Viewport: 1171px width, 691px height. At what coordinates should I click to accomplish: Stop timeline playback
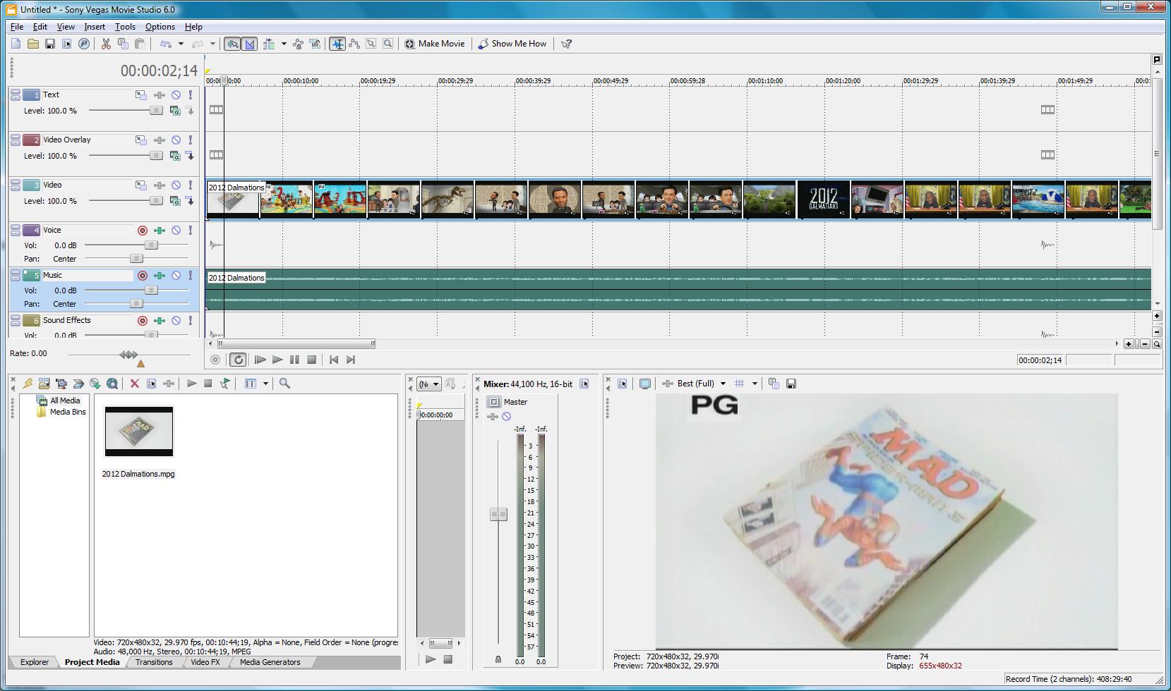click(x=311, y=360)
